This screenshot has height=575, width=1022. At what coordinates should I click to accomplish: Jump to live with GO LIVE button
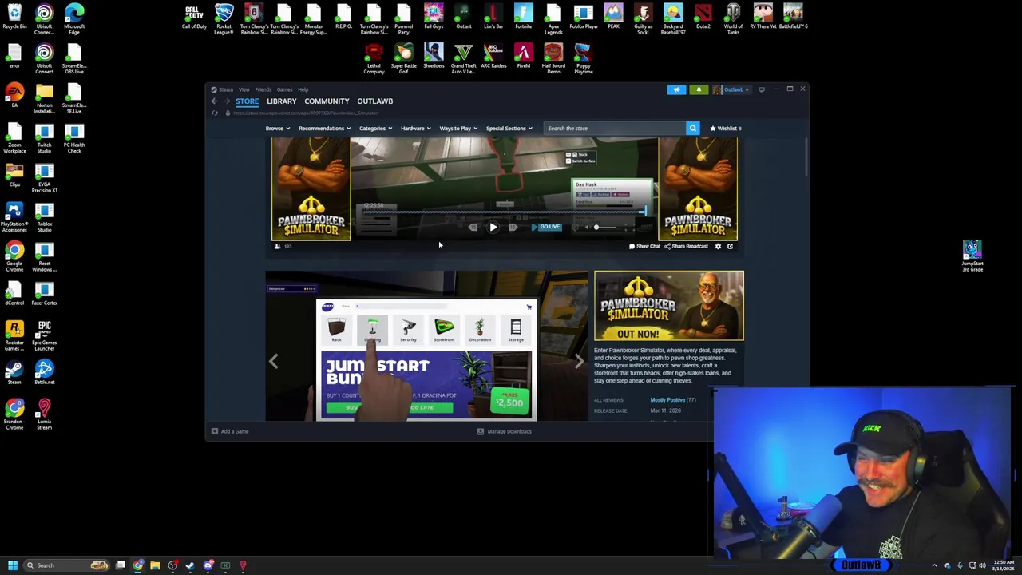point(546,227)
